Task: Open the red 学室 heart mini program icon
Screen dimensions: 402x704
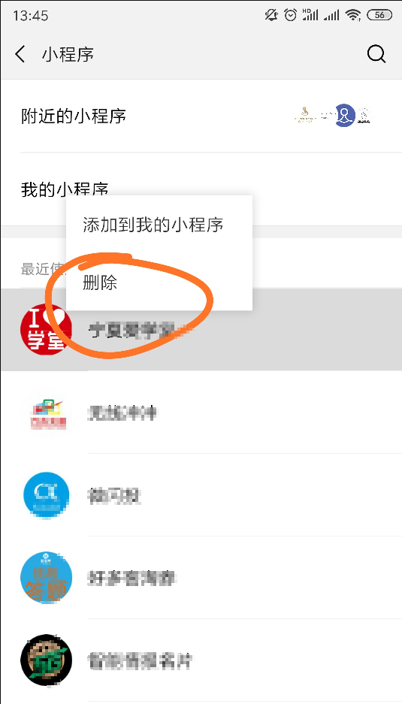Action: [x=47, y=330]
